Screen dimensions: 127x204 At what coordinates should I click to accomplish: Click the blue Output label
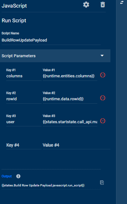7,176
